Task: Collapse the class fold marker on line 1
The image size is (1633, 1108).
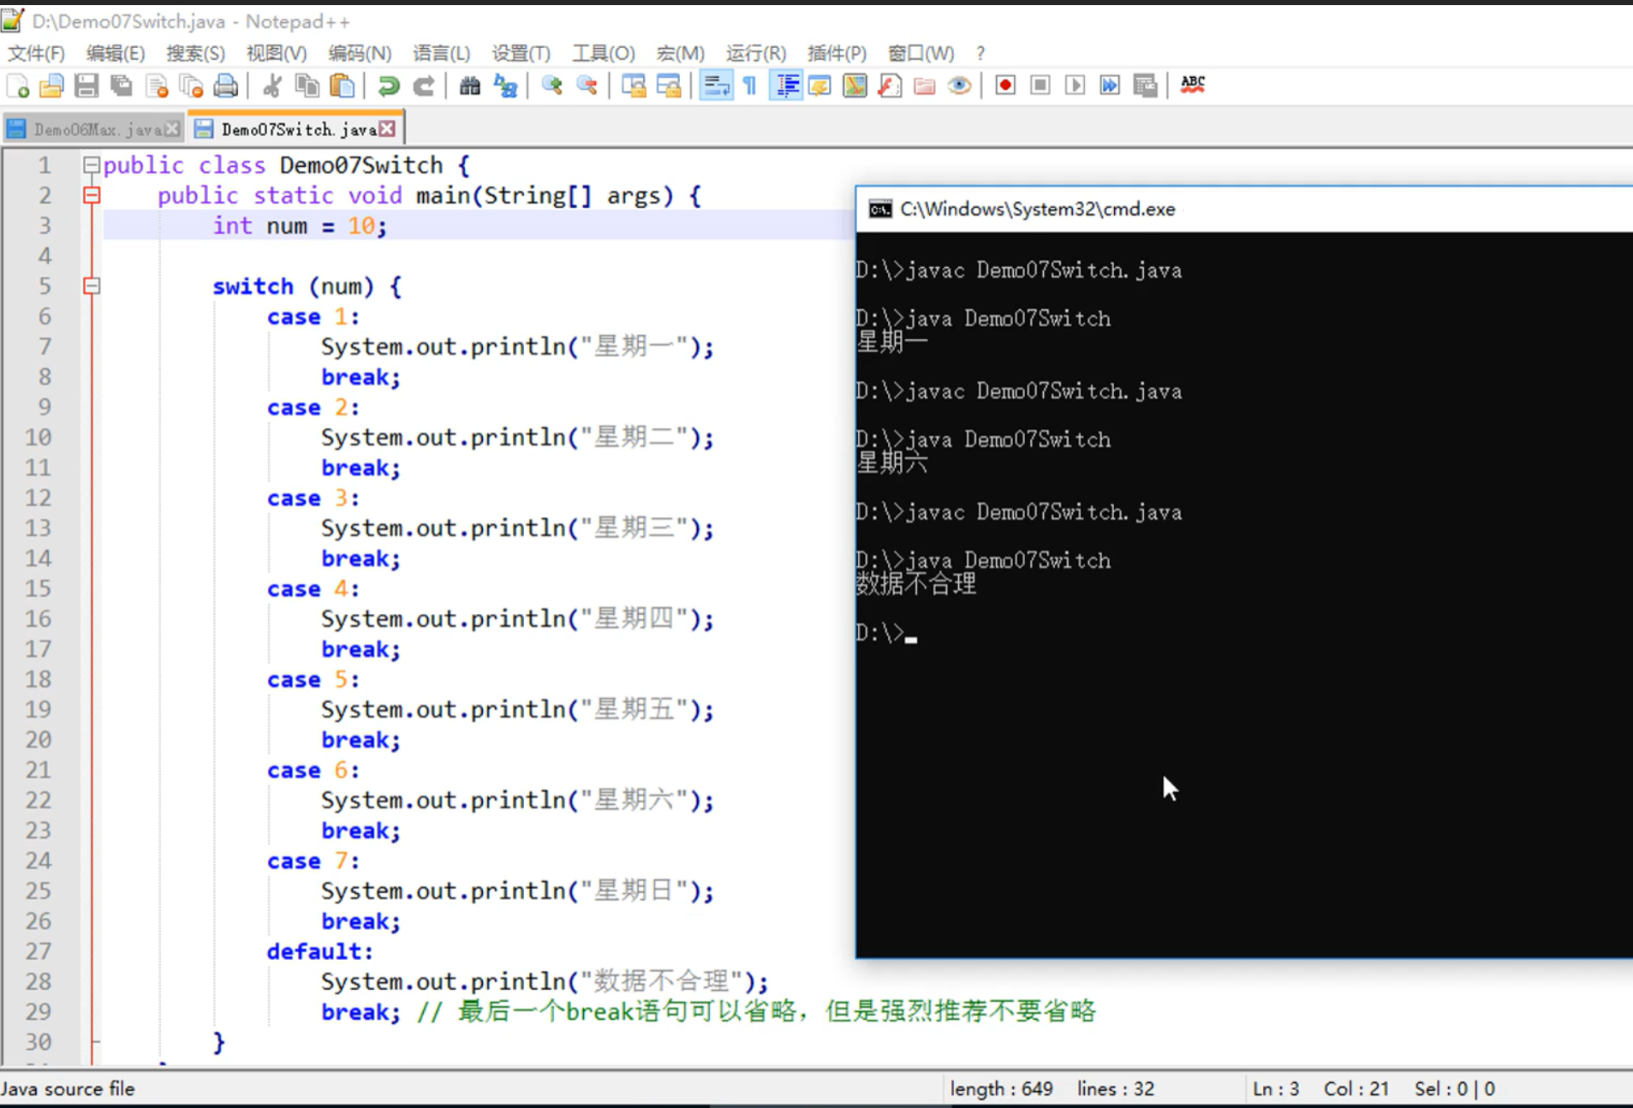Action: [x=92, y=165]
